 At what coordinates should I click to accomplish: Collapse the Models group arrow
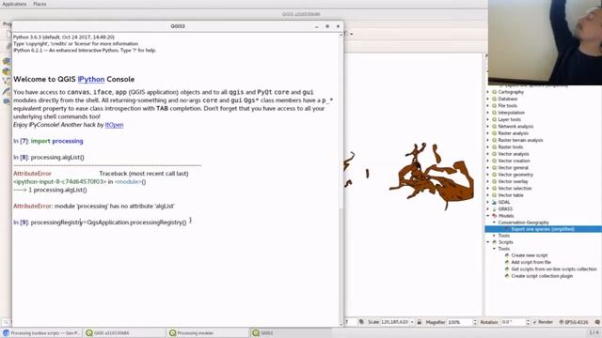pyautogui.click(x=488, y=216)
